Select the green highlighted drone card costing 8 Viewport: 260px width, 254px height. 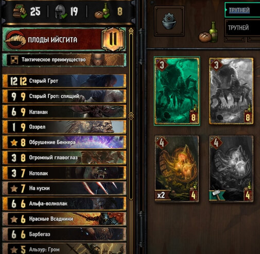(177, 91)
